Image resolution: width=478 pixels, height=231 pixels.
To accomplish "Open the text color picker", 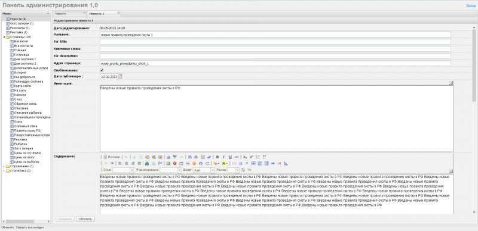I will tap(216, 164).
